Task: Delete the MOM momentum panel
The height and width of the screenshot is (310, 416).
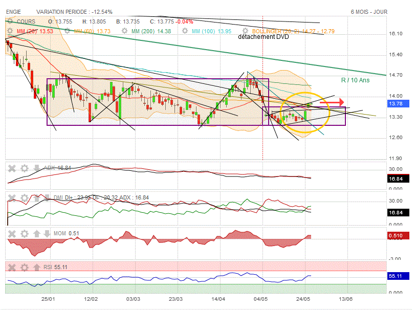Action: click(12, 233)
